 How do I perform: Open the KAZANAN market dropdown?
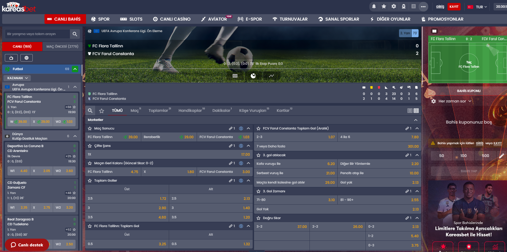point(17,78)
